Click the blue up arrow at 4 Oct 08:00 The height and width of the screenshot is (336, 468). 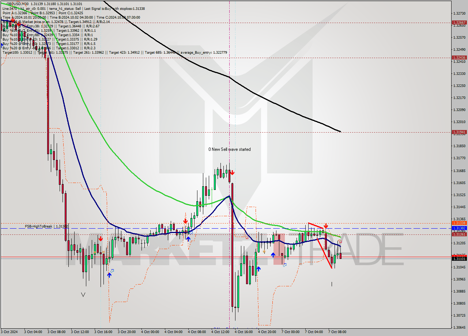coord(188,239)
